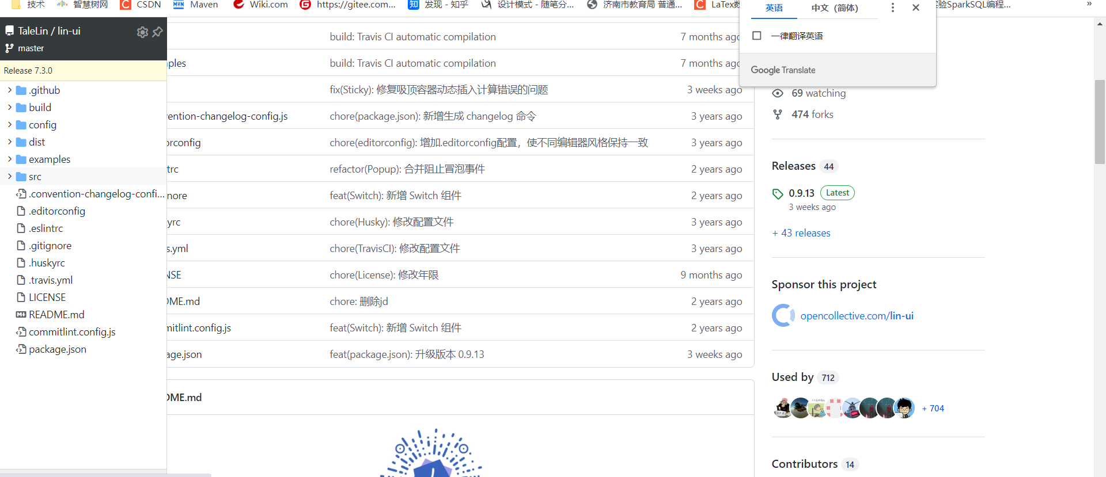Image resolution: width=1106 pixels, height=477 pixels.
Task: Open the gitee.com bookmark
Action: pyautogui.click(x=348, y=5)
